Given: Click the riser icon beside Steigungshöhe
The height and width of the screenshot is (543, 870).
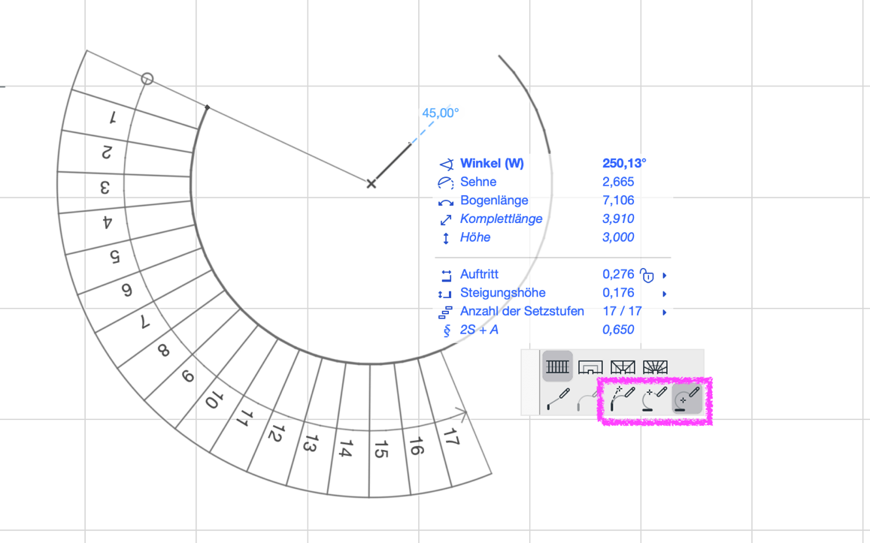Looking at the screenshot, I should 445,294.
